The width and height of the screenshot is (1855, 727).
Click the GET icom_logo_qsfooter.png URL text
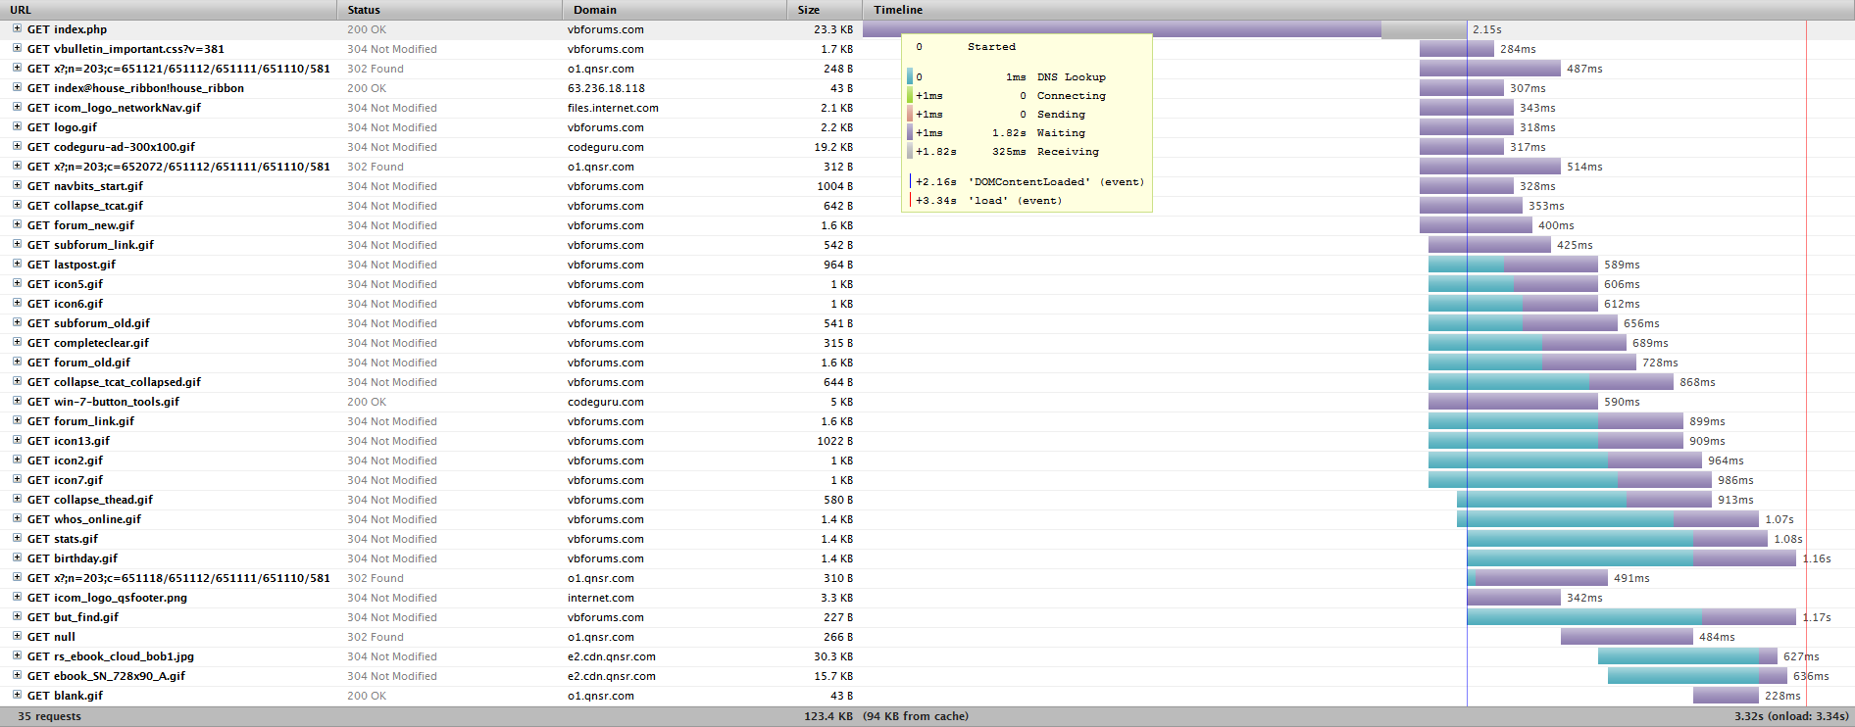click(107, 598)
